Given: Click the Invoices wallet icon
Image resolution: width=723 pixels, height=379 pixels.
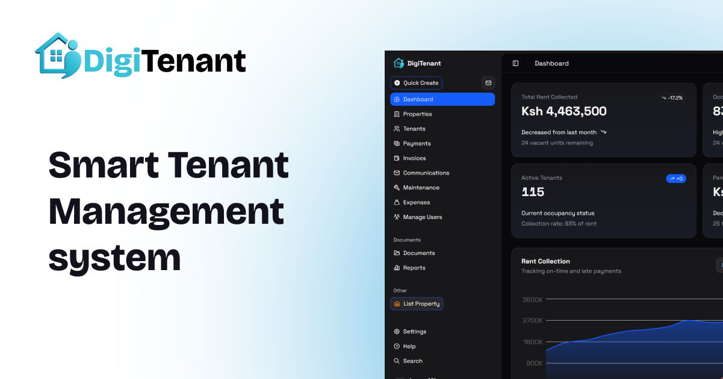Looking at the screenshot, I should coord(397,158).
